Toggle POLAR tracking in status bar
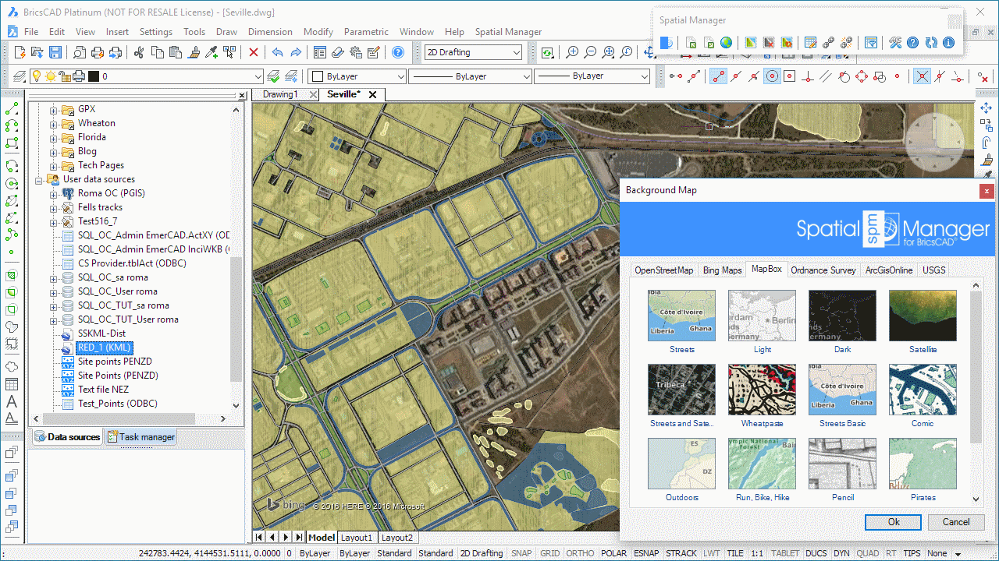 coord(614,553)
